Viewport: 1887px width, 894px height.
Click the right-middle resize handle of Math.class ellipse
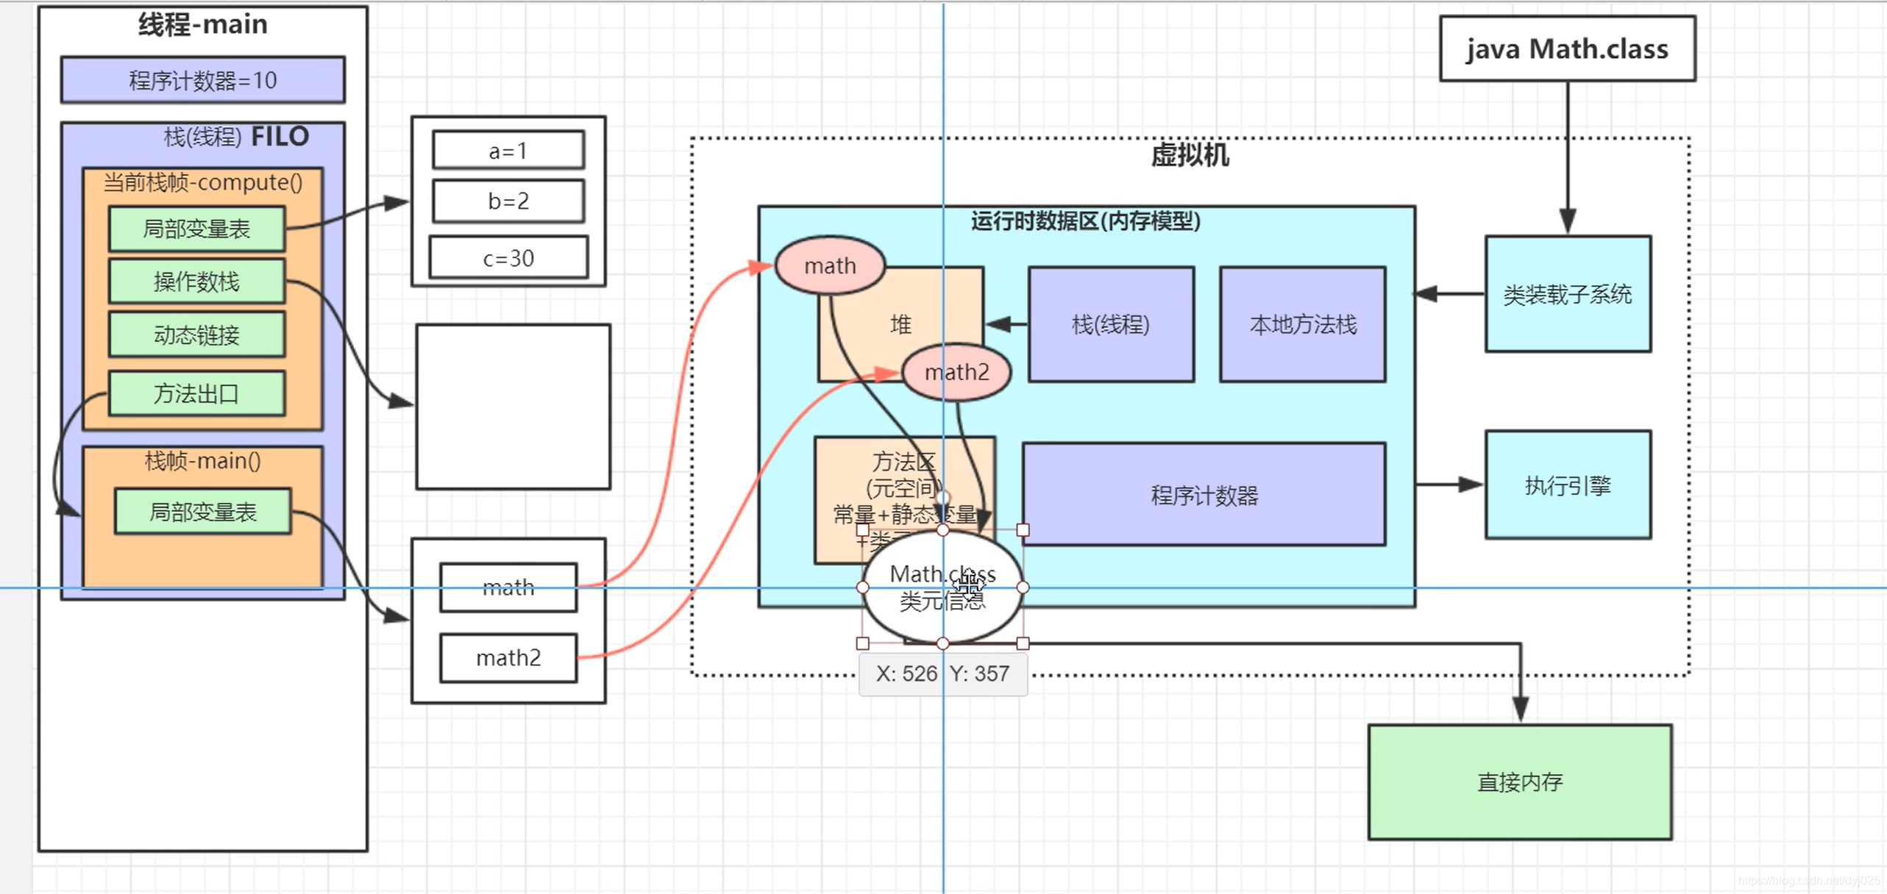1023,587
